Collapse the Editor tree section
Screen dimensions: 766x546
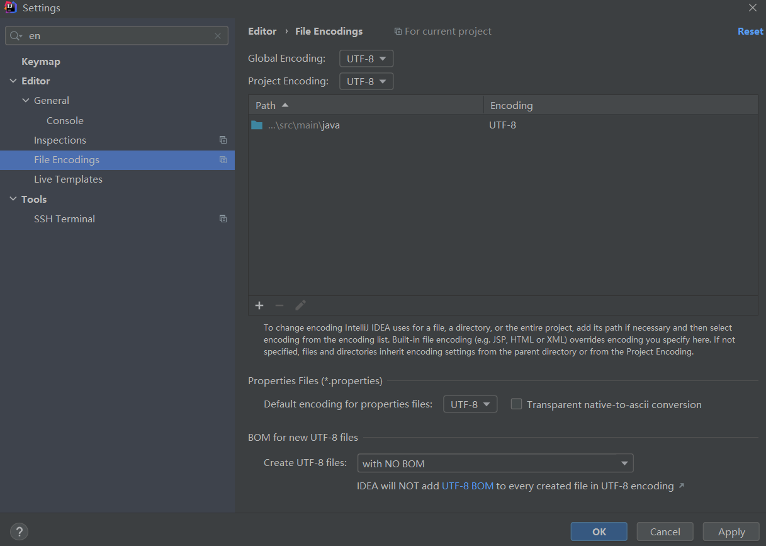(x=14, y=81)
